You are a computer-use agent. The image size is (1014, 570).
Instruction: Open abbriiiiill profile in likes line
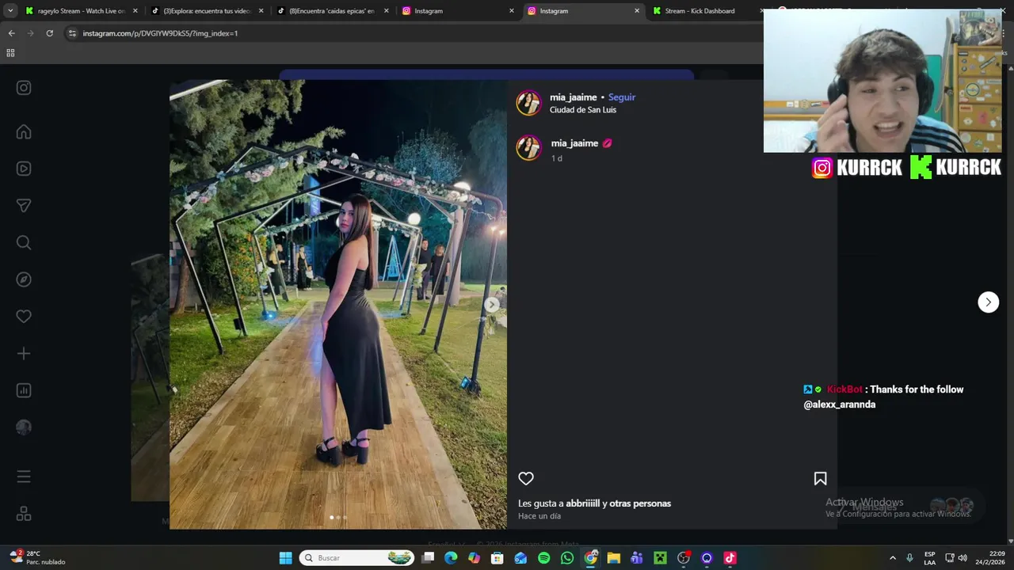point(582,503)
